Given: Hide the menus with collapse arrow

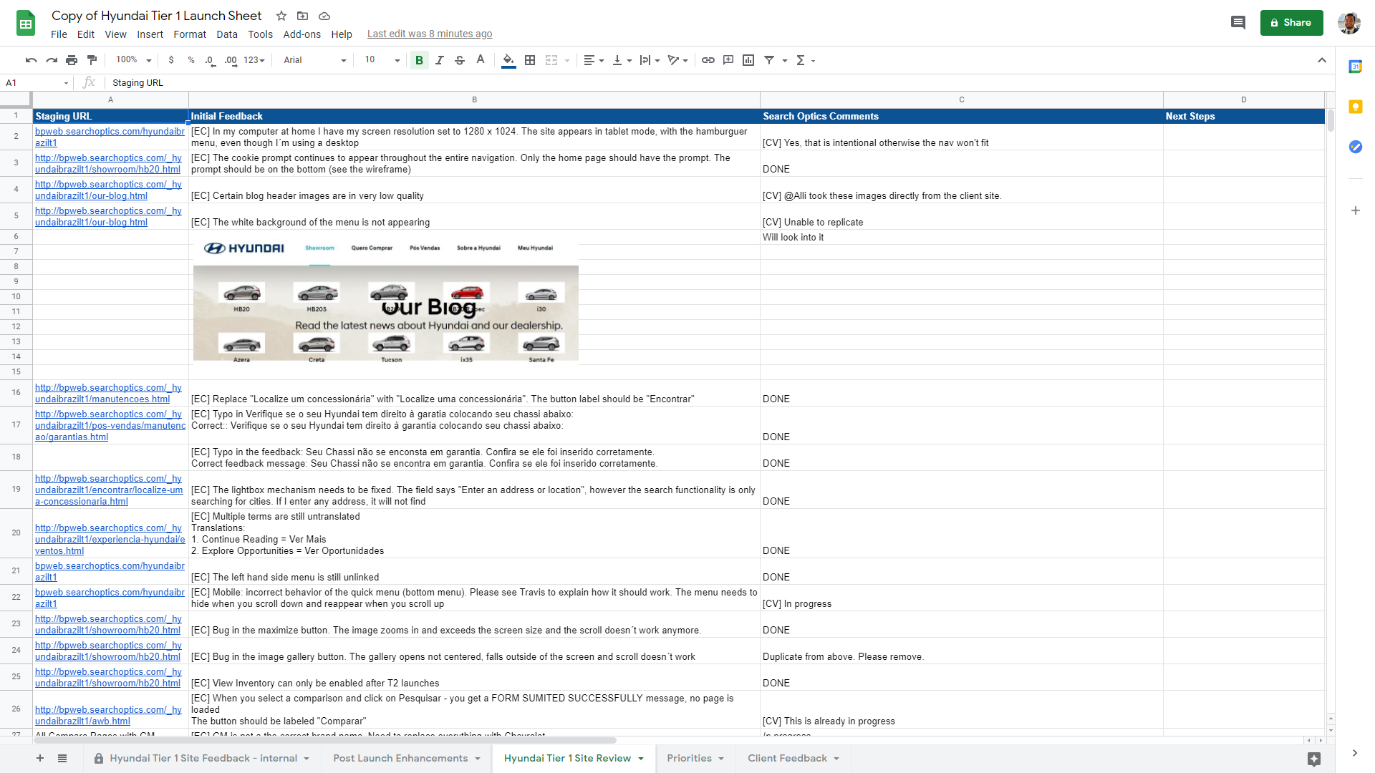Looking at the screenshot, I should coord(1322,60).
